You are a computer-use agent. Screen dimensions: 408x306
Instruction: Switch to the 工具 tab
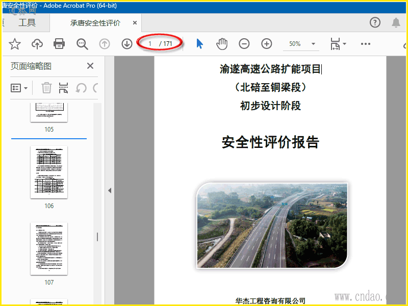[27, 22]
